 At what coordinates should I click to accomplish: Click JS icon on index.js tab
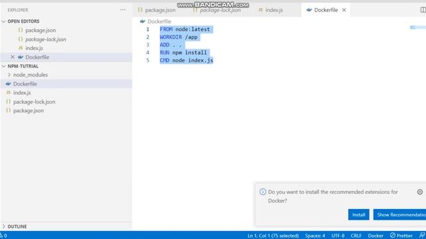pos(260,10)
